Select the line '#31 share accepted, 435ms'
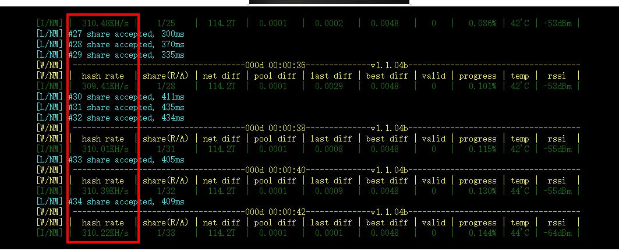This screenshot has height=251, width=619. click(x=126, y=107)
